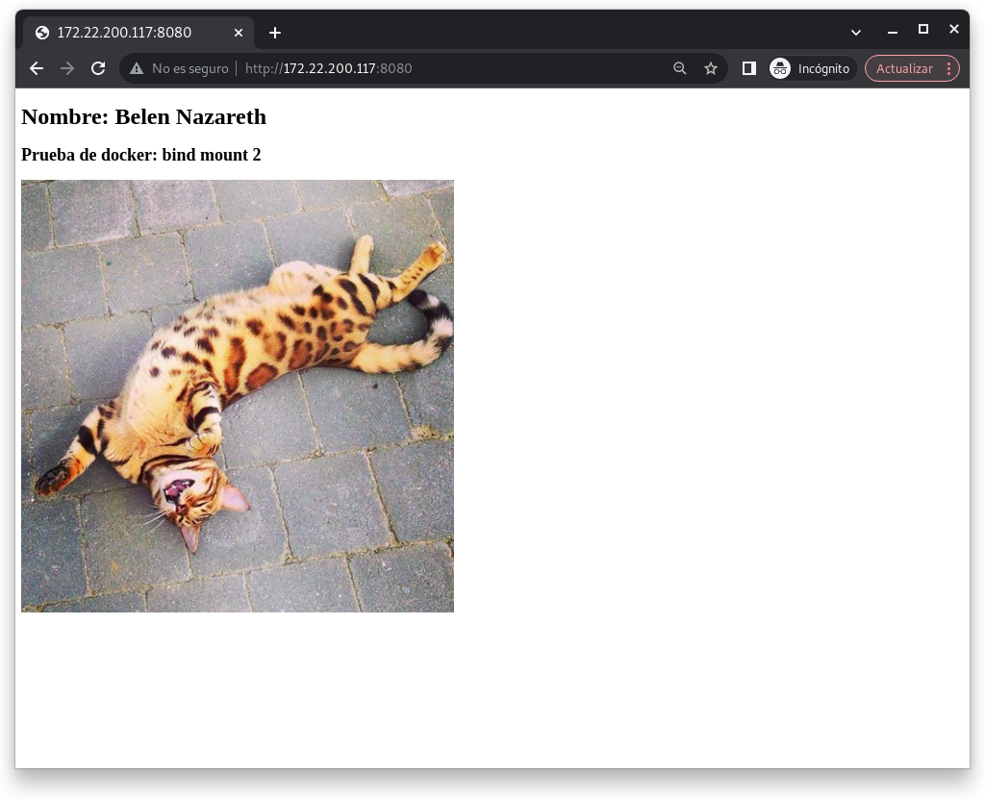Click the Bengal cat photo
985x799 pixels.
(x=238, y=395)
